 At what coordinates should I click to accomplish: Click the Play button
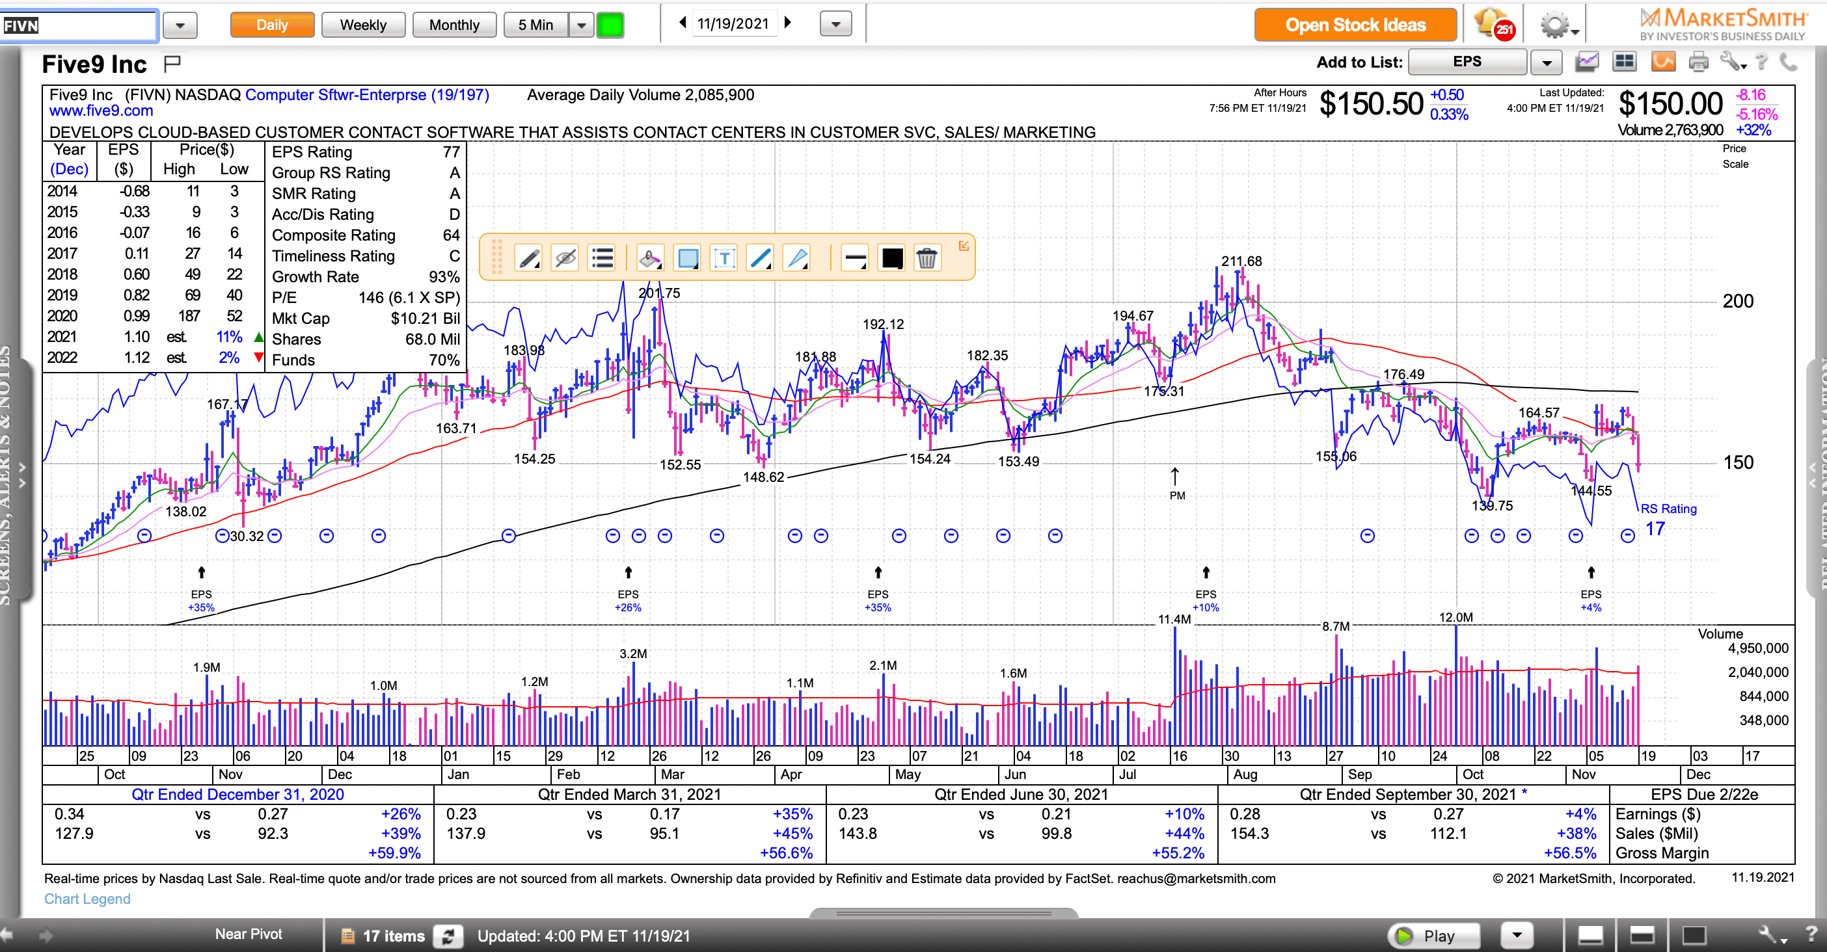[x=1434, y=936]
